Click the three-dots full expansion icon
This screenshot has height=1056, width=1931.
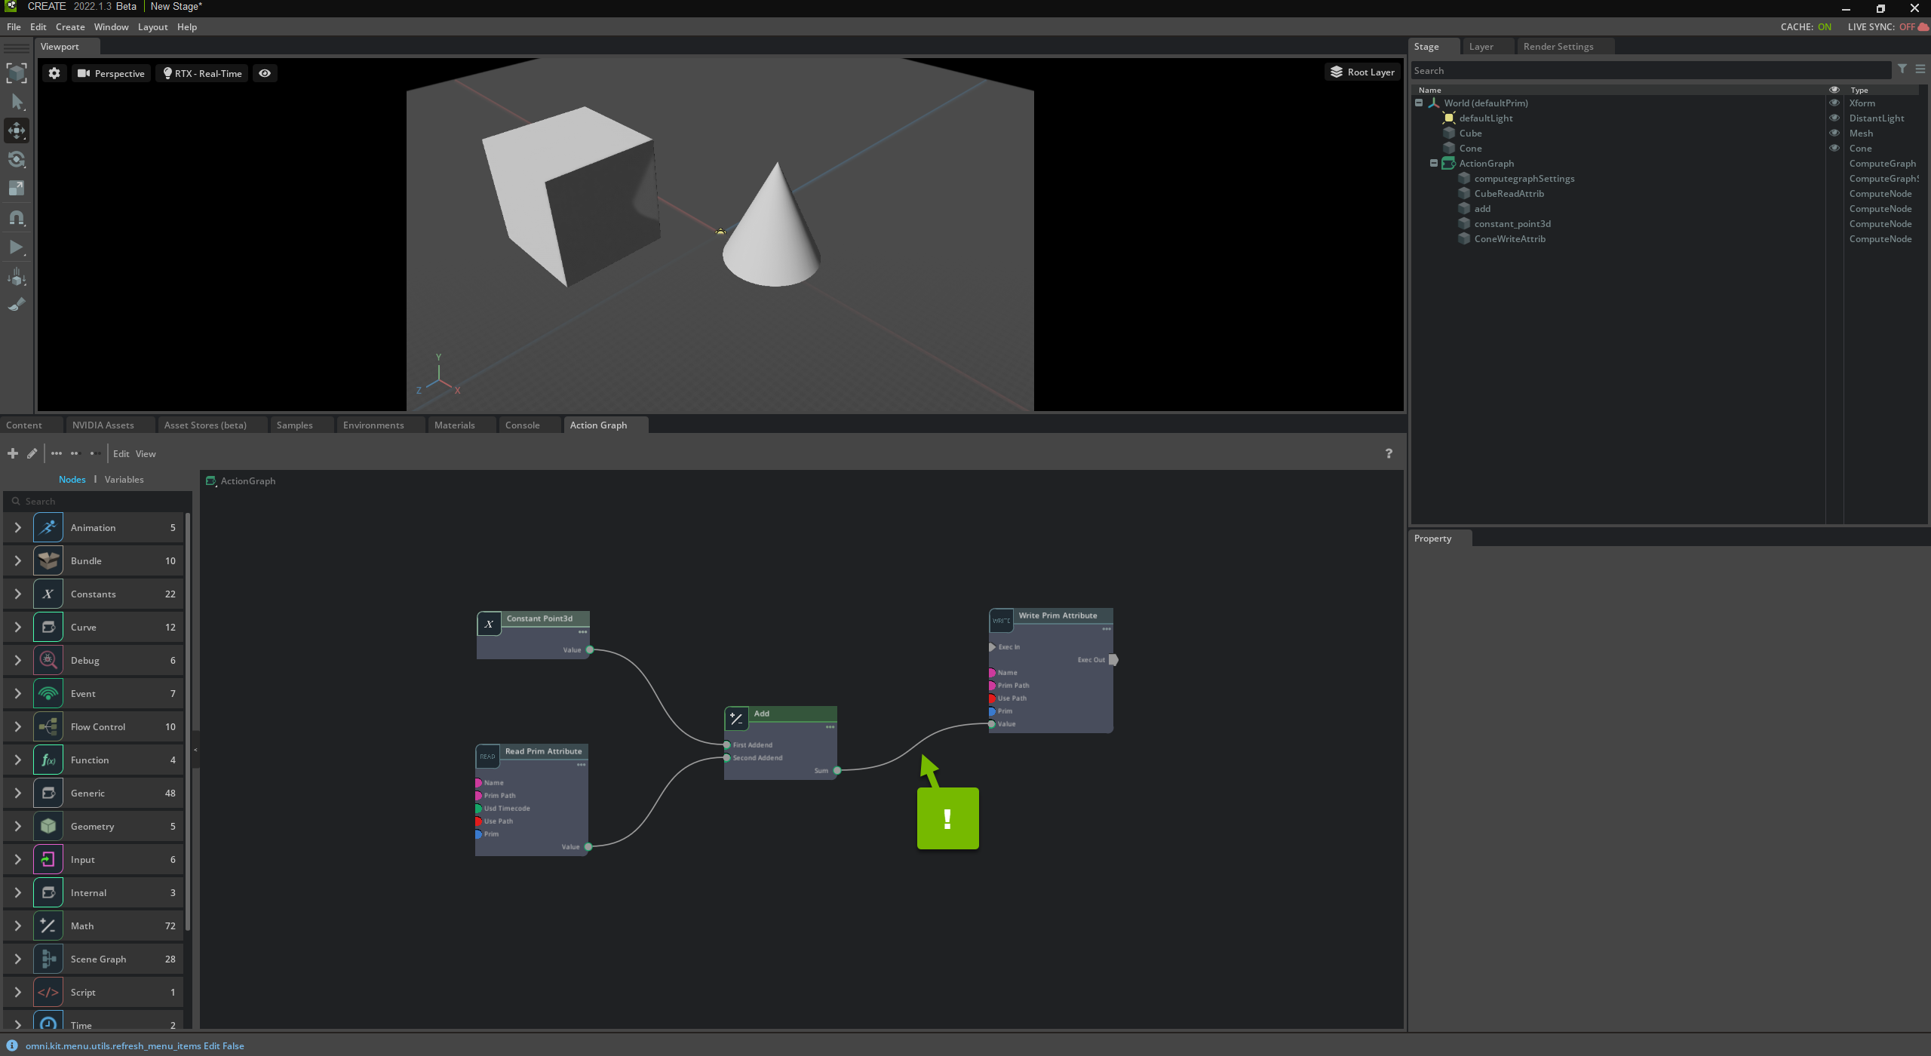(57, 453)
